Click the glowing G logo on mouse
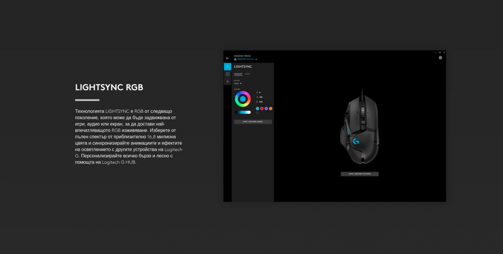Image resolution: width=503 pixels, height=254 pixels. coord(356,141)
